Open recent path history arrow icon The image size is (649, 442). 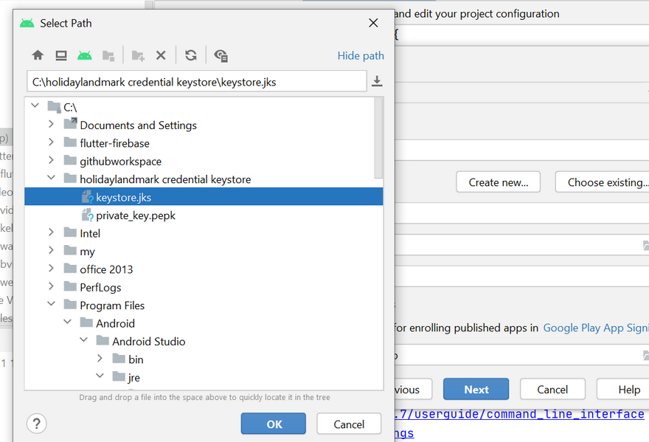(x=377, y=82)
